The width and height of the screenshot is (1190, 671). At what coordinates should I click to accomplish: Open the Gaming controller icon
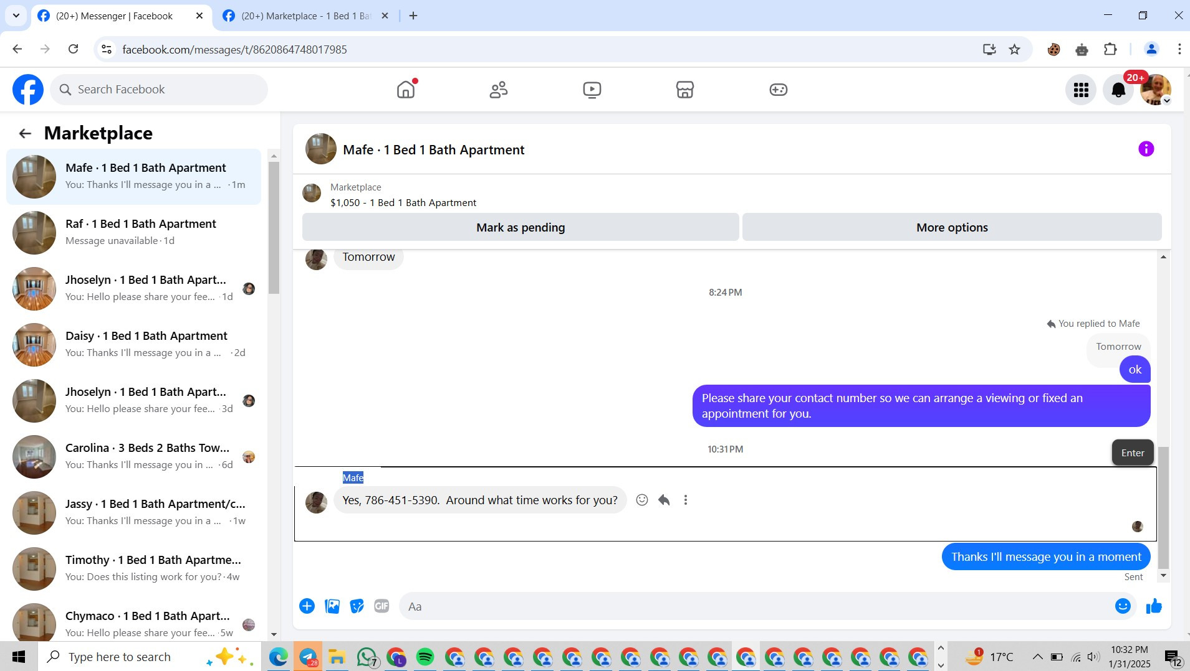779,90
